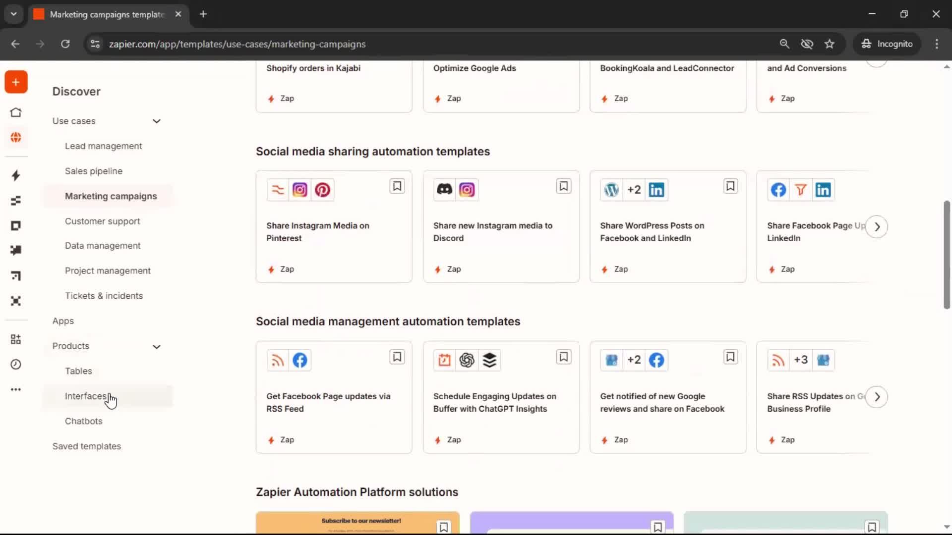This screenshot has height=535, width=952.
Task: Click the page vertical scrollbar thumb
Action: [947, 255]
